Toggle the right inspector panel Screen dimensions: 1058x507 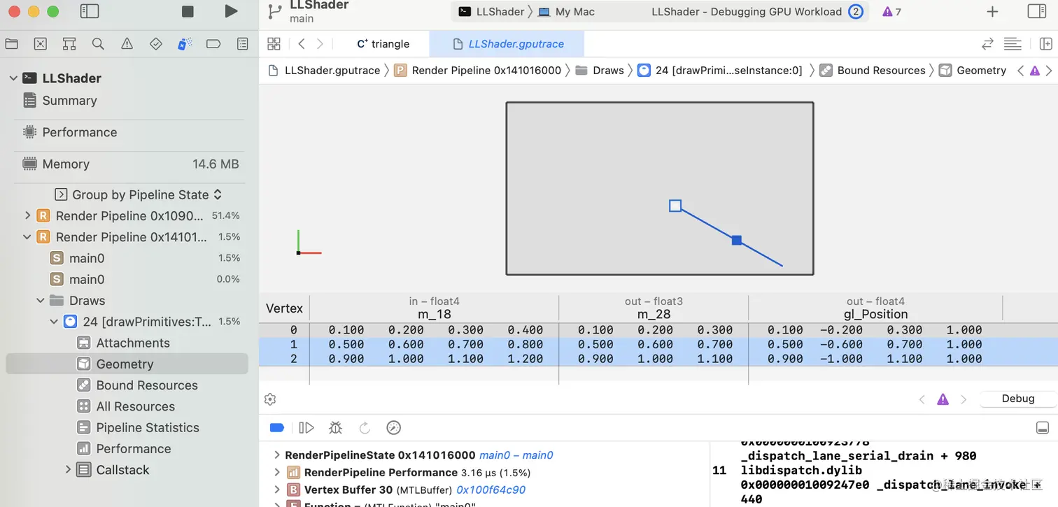tap(1038, 11)
